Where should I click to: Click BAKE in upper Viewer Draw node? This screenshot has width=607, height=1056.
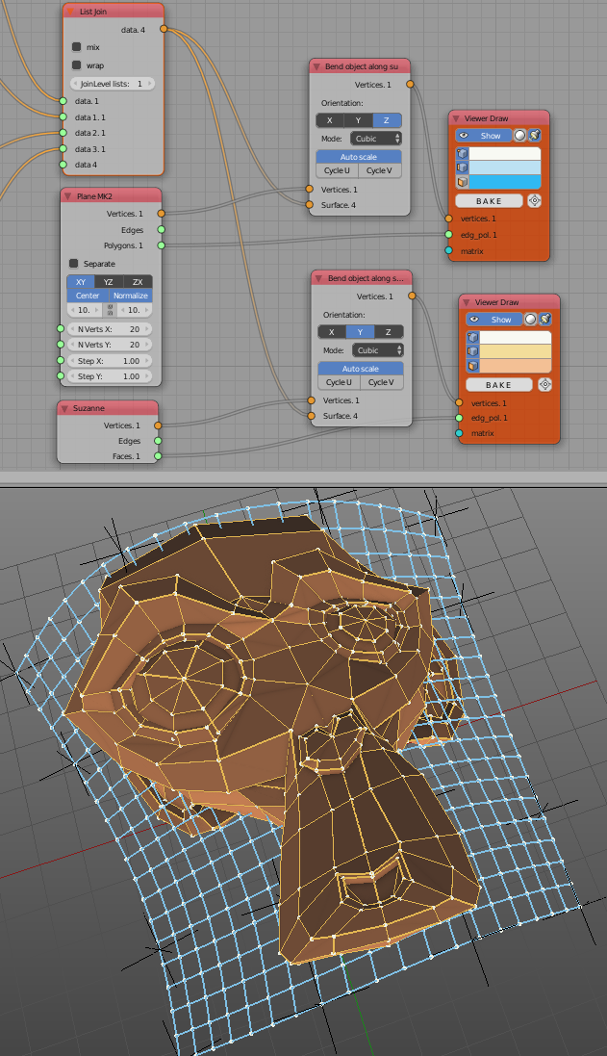click(490, 200)
